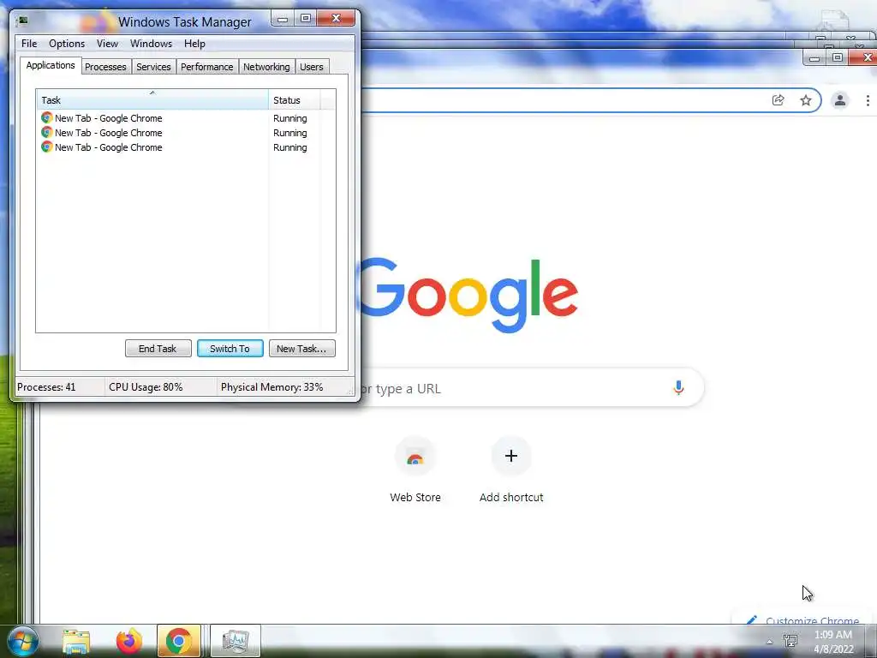The image size is (877, 658).
Task: Open the File menu in Task Manager
Action: click(x=29, y=44)
